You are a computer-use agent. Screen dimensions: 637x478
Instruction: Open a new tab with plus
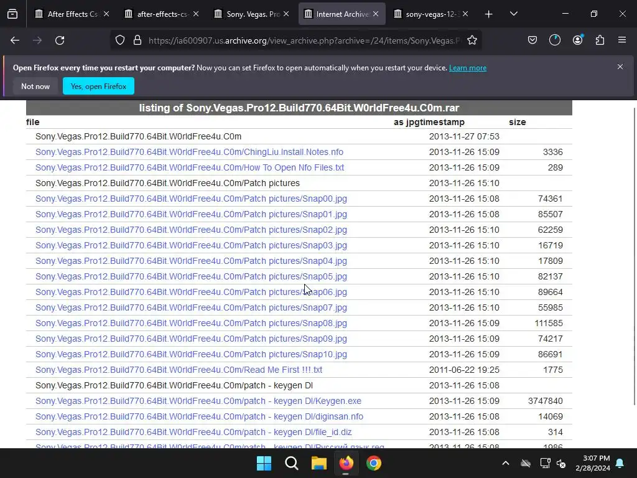coord(489,14)
